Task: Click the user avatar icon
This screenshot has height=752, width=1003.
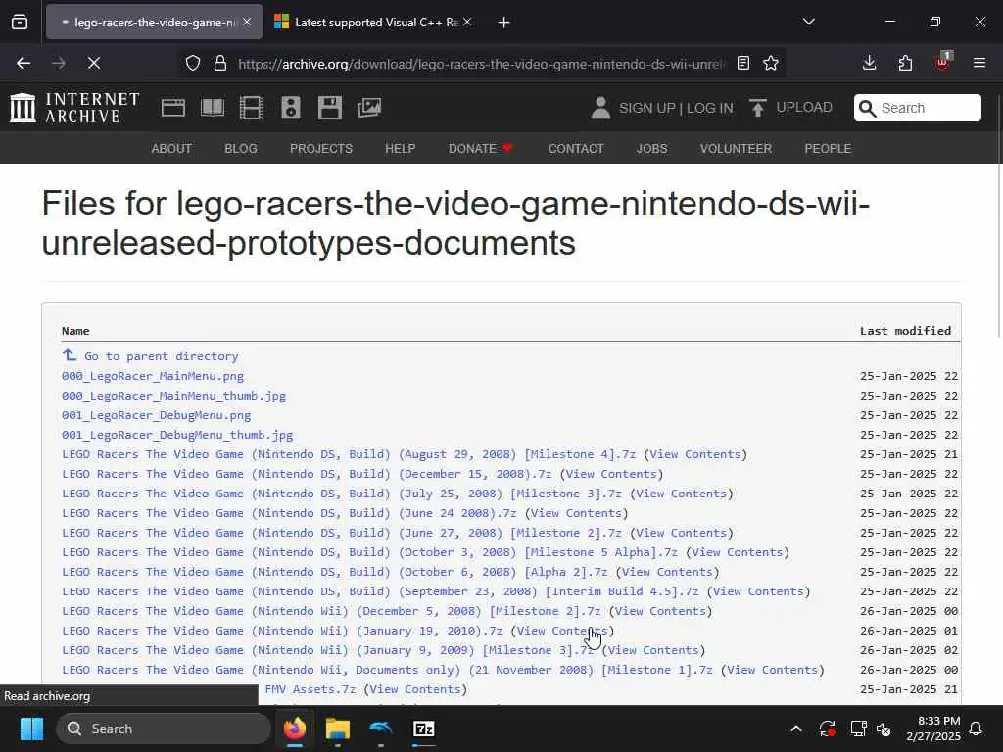Action: (600, 108)
